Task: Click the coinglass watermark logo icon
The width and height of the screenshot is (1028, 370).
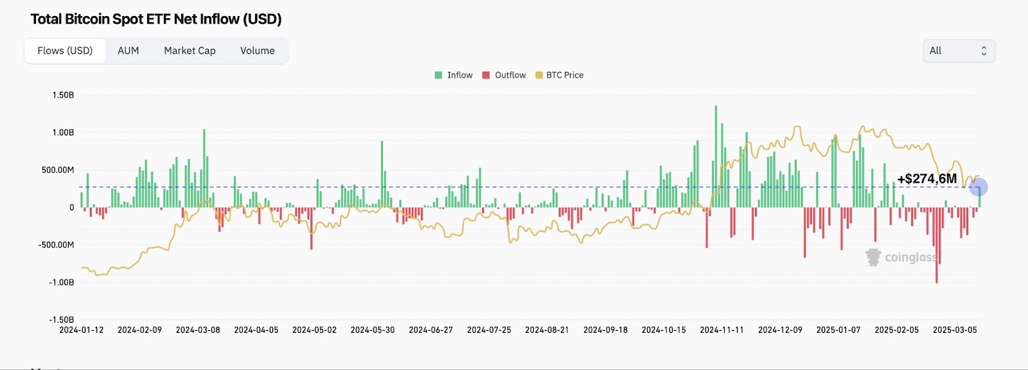Action: [x=873, y=257]
